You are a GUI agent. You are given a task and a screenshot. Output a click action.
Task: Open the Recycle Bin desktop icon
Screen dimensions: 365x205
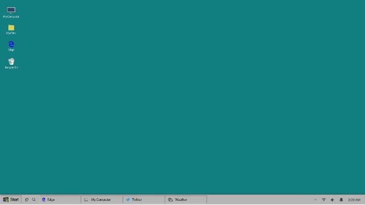pos(11,63)
